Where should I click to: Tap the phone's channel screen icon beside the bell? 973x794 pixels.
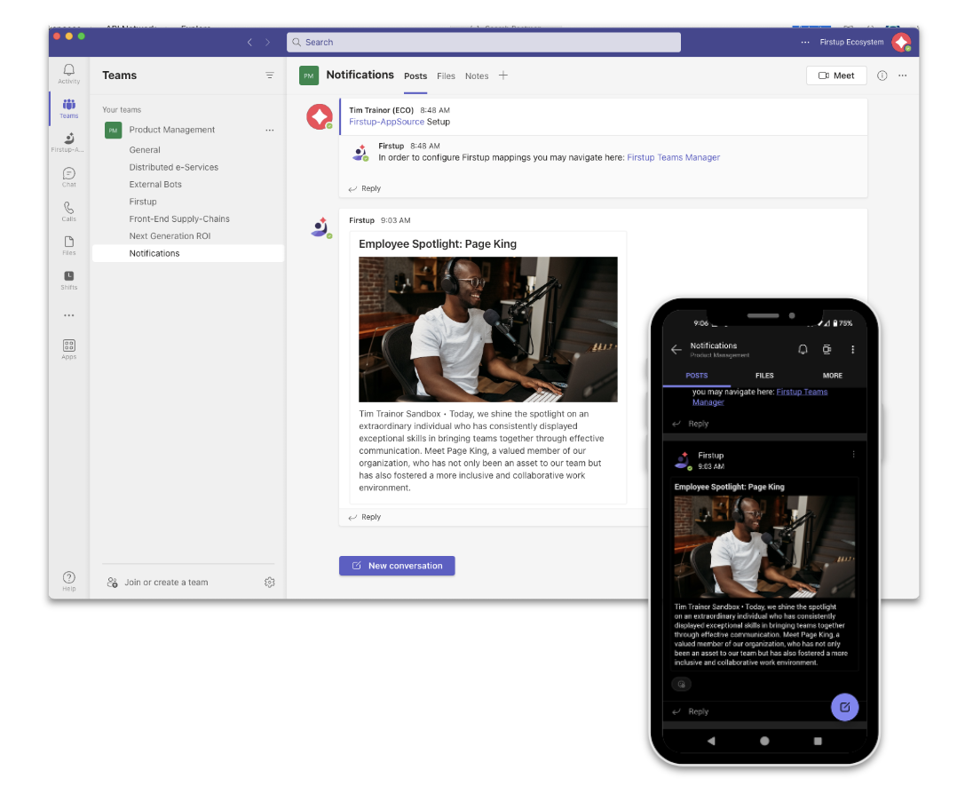[x=827, y=350]
